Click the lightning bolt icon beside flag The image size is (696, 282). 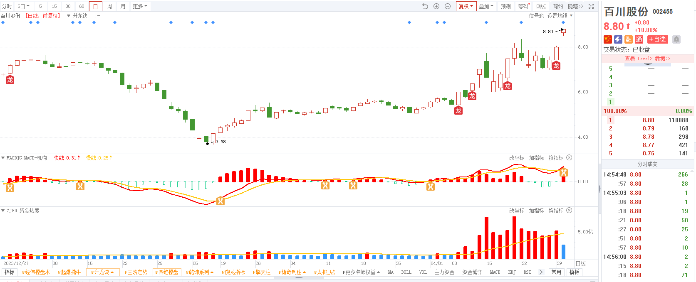tap(618, 39)
